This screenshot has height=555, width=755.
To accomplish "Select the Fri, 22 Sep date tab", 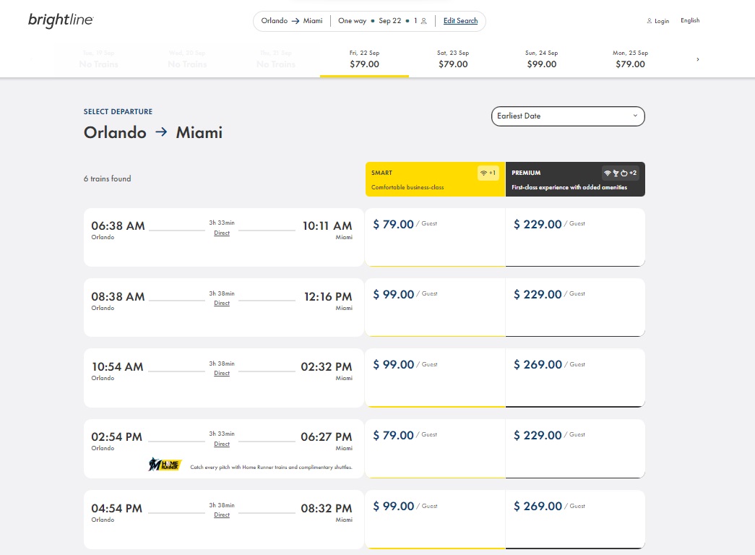I will 365,59.
